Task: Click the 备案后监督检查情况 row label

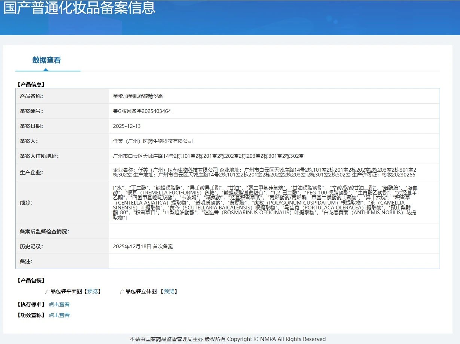Action: (x=44, y=231)
